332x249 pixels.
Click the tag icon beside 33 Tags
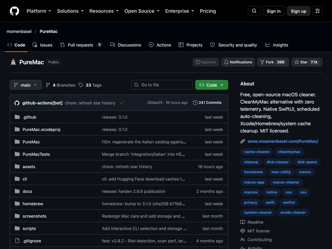pyautogui.click(x=81, y=85)
